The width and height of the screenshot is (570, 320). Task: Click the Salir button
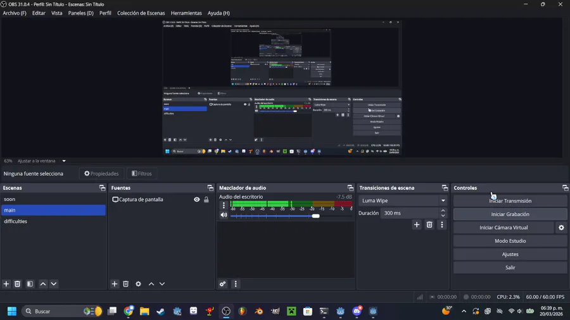point(510,268)
